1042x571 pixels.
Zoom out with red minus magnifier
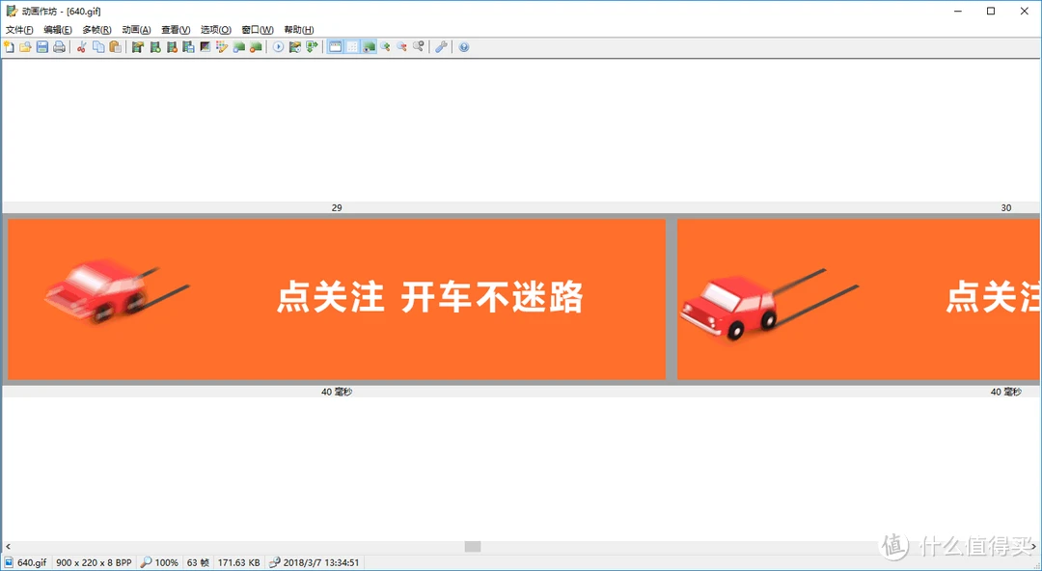point(401,47)
